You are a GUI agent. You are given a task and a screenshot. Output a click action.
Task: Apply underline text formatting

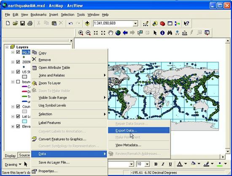click(170, 164)
